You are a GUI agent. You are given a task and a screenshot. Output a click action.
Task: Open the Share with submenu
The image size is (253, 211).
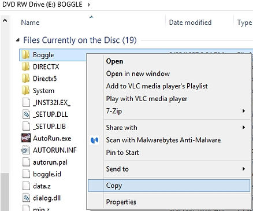169,127
